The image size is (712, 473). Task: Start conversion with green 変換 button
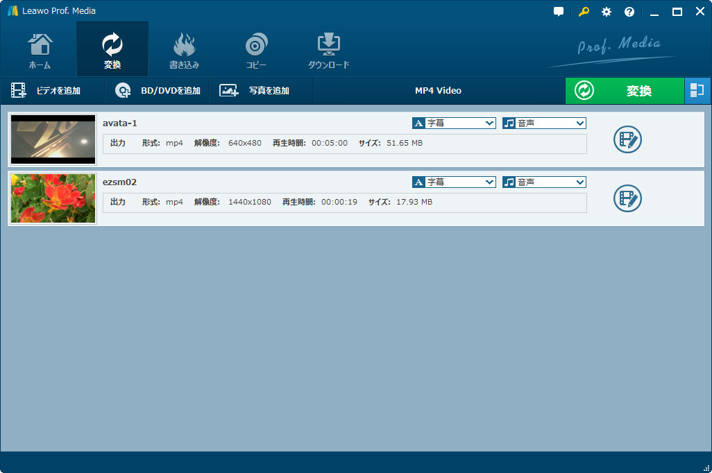pyautogui.click(x=625, y=91)
